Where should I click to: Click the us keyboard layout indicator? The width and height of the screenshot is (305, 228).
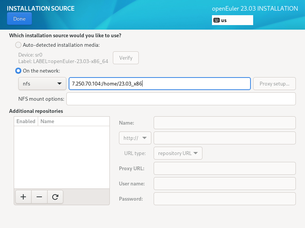click(232, 20)
